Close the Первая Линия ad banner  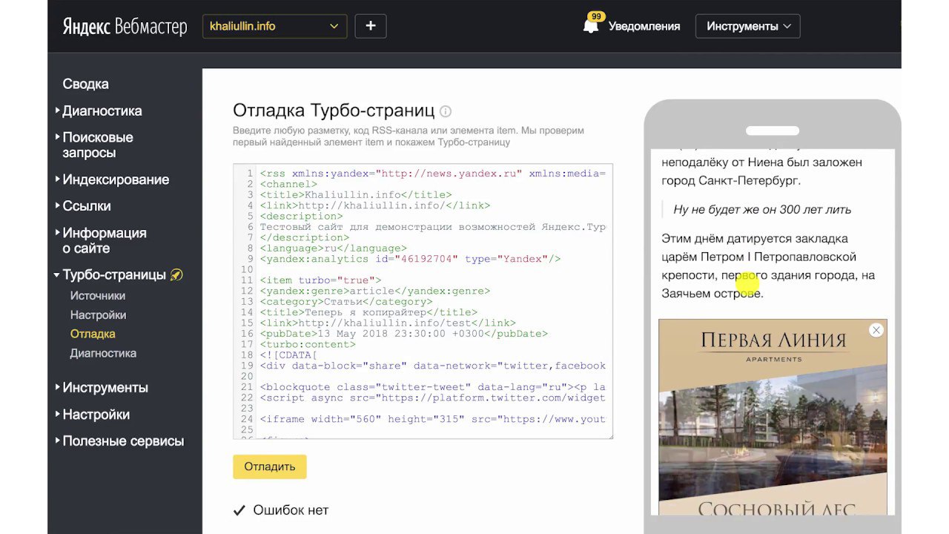point(876,330)
